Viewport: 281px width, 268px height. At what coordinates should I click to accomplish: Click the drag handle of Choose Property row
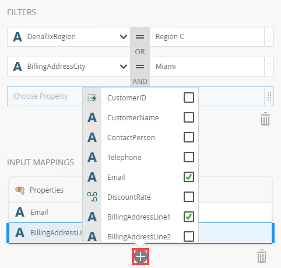click(x=269, y=96)
